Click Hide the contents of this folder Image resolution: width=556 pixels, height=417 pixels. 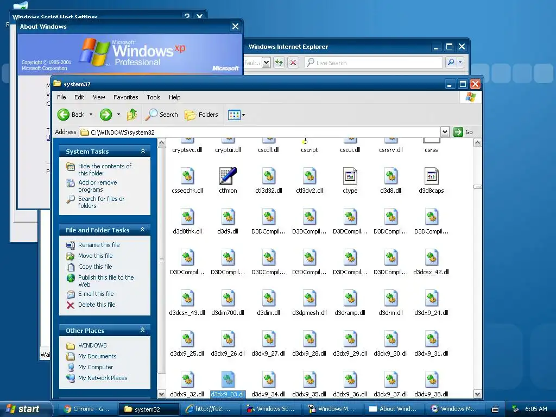(105, 169)
